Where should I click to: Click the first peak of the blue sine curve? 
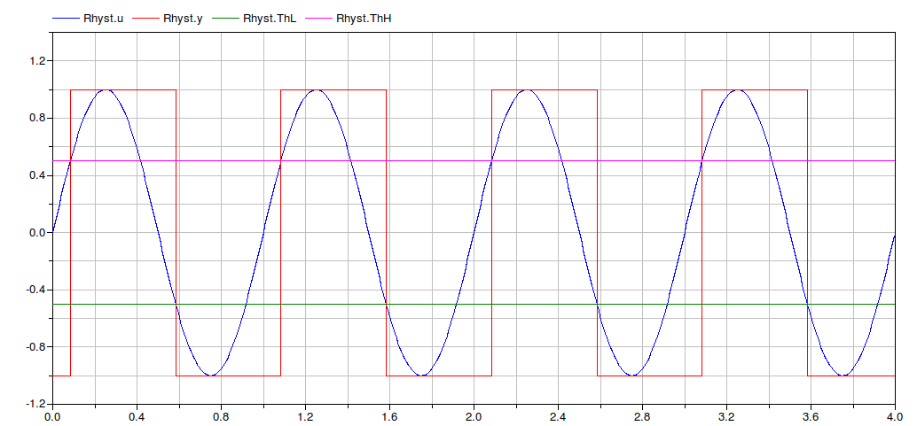click(x=106, y=89)
